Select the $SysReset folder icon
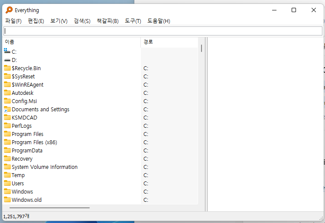Viewport: 325px width, 223px height. pos(7,76)
